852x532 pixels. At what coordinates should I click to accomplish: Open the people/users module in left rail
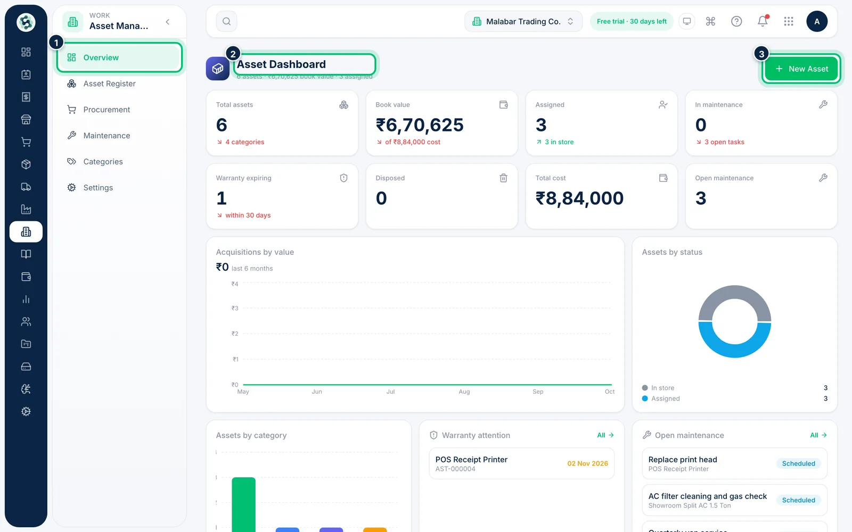(x=26, y=321)
